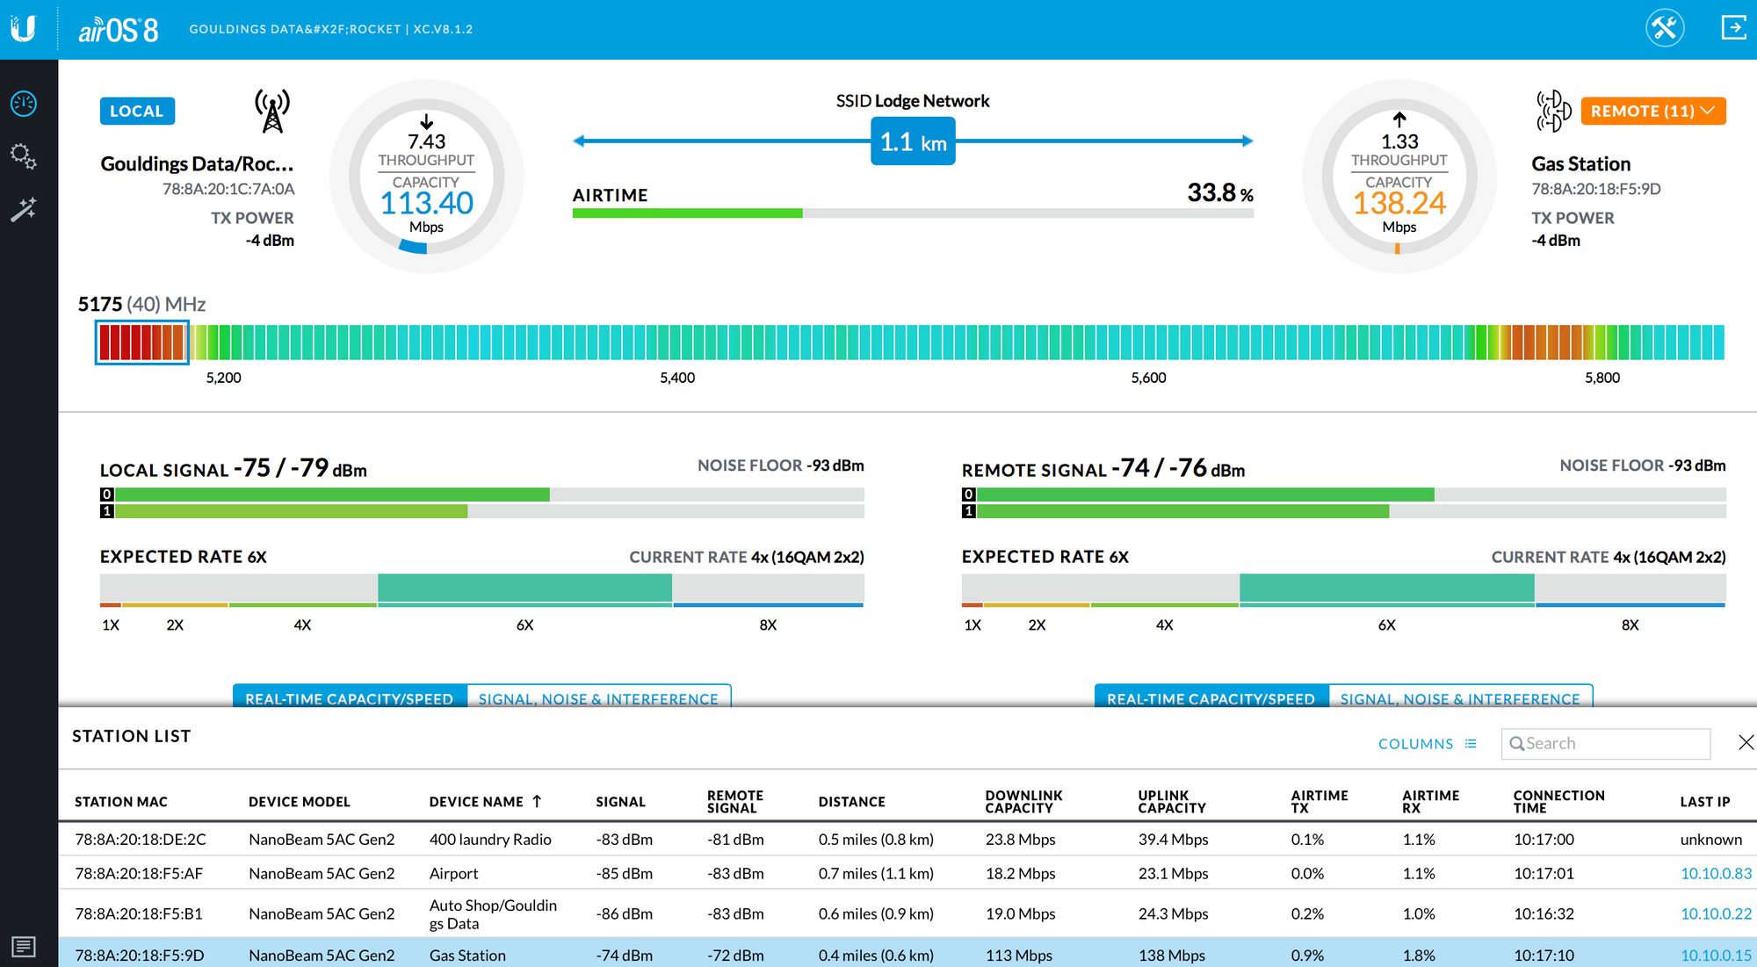The width and height of the screenshot is (1757, 967).
Task: Click the remote expected rate bar
Action: pyautogui.click(x=1343, y=590)
